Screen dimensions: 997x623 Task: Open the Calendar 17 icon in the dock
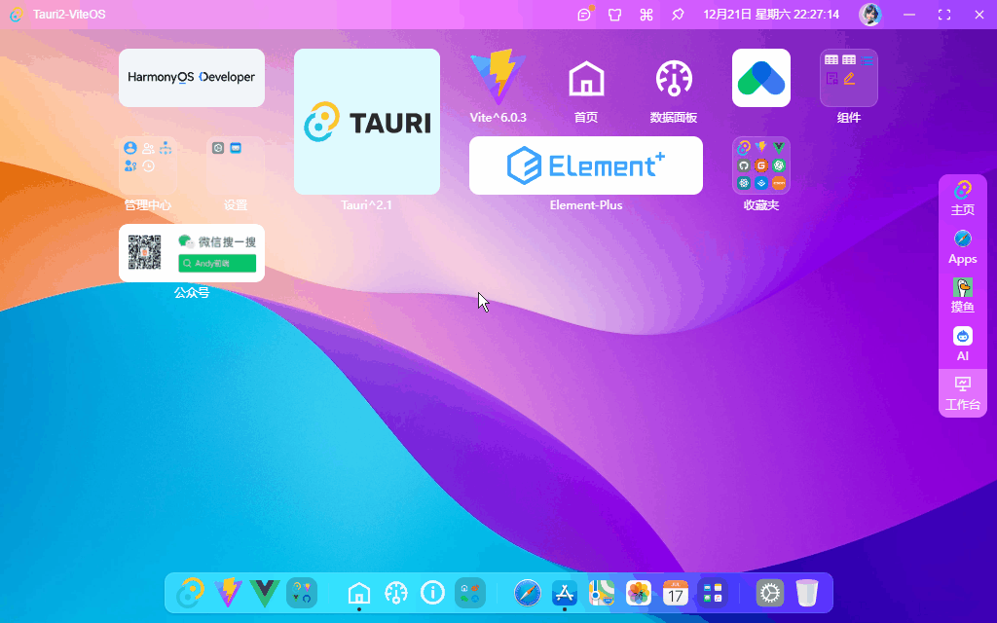coord(675,593)
